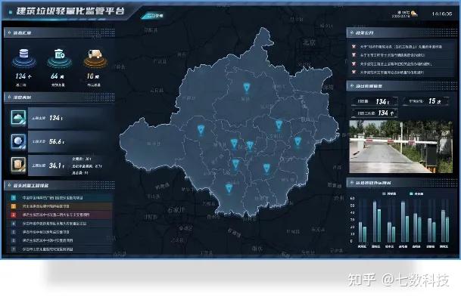Click the database stack icon above 134
The image size is (461, 300).
tap(23, 54)
